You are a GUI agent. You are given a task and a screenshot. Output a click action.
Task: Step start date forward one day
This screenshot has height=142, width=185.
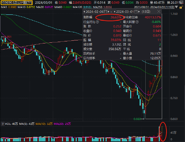tap(109, 12)
